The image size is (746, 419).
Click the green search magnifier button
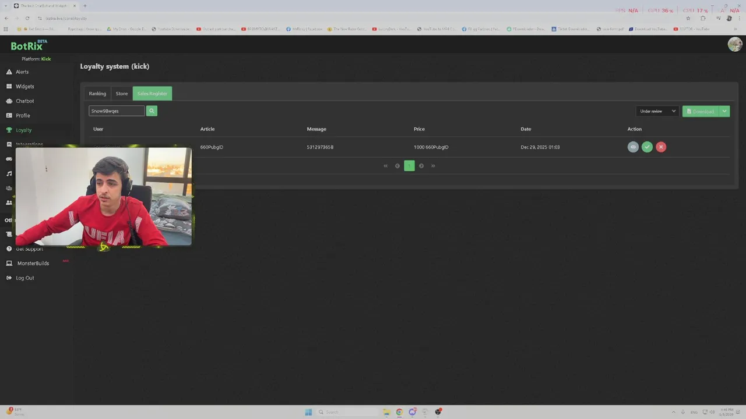click(152, 111)
